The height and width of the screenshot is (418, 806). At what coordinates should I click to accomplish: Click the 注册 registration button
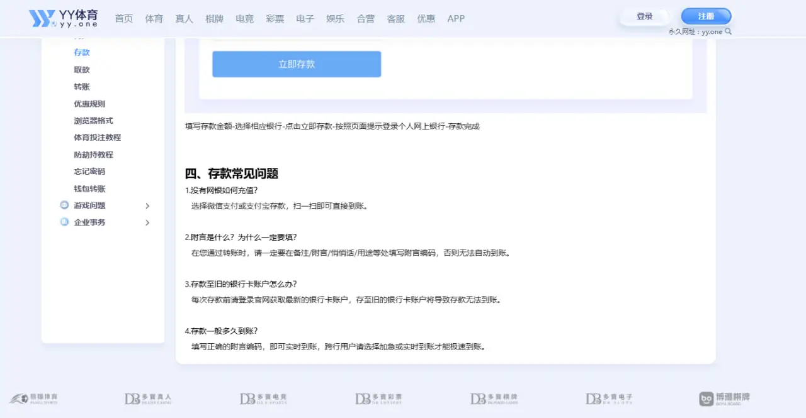tap(705, 16)
